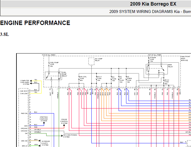Select the Starting/Charging System label
The width and height of the screenshot is (191, 147).
(44, 119)
